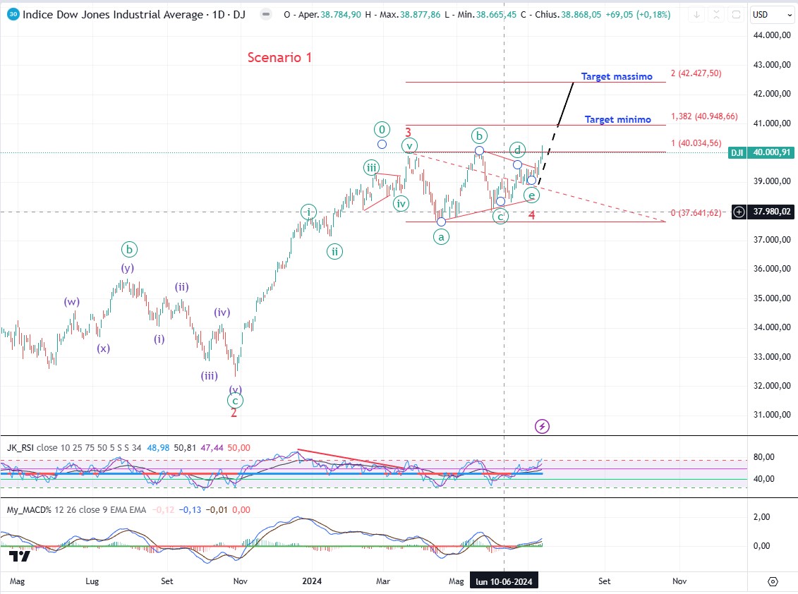Click the 80,00 level on the RSI scale
Screen dimensions: 798x594
(x=764, y=457)
